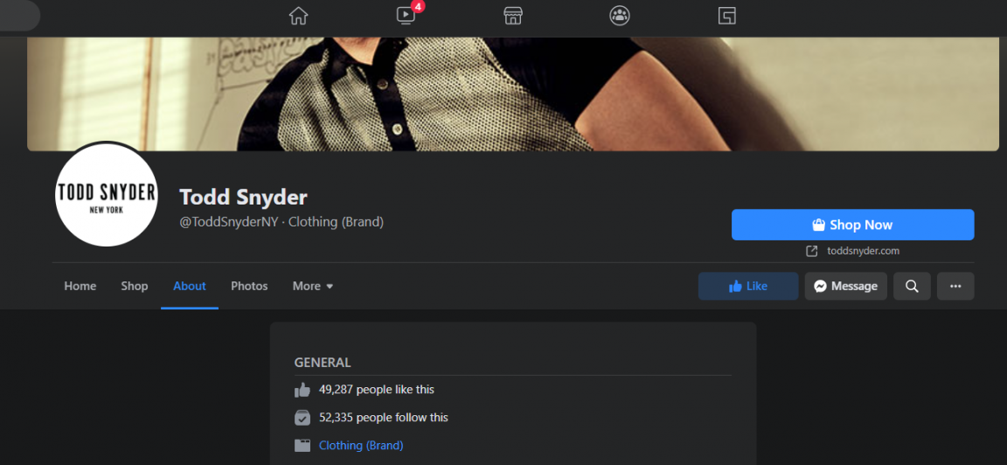Click the follow icon beside 52,335 followers
1007x465 pixels.
302,418
